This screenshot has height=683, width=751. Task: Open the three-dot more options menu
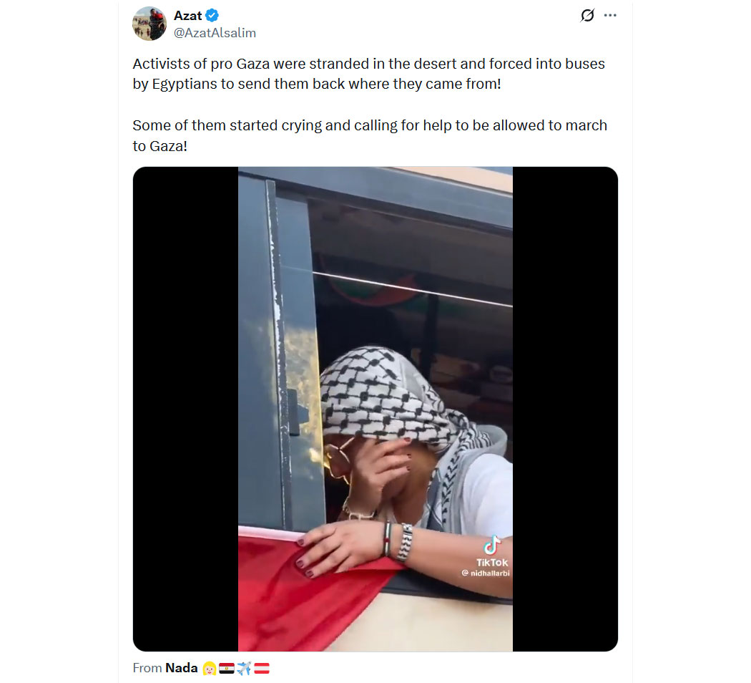pos(610,15)
